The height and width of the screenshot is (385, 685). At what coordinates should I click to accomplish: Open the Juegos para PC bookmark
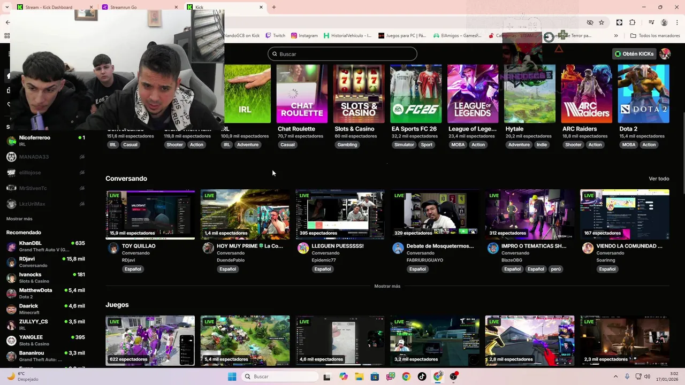[x=402, y=36]
